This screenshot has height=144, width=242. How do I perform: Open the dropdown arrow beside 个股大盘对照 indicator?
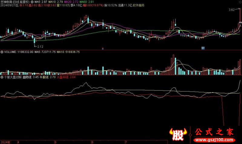[2, 77]
